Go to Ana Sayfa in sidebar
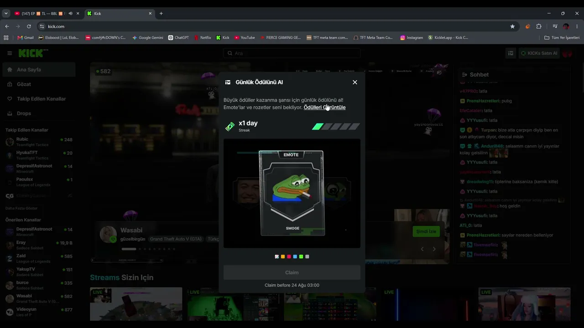Image resolution: width=584 pixels, height=328 pixels. [x=39, y=70]
